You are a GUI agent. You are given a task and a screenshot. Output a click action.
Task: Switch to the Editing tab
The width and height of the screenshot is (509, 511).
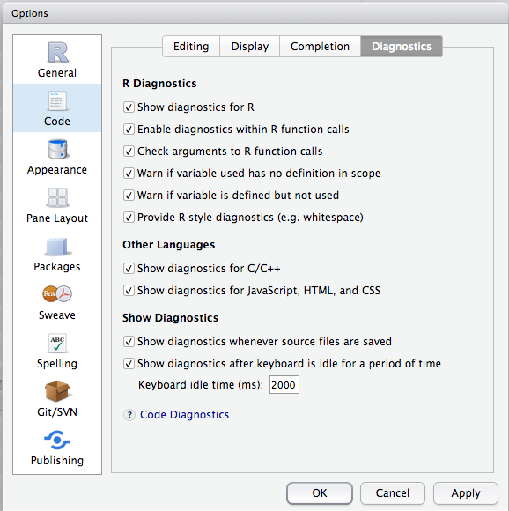tap(191, 47)
